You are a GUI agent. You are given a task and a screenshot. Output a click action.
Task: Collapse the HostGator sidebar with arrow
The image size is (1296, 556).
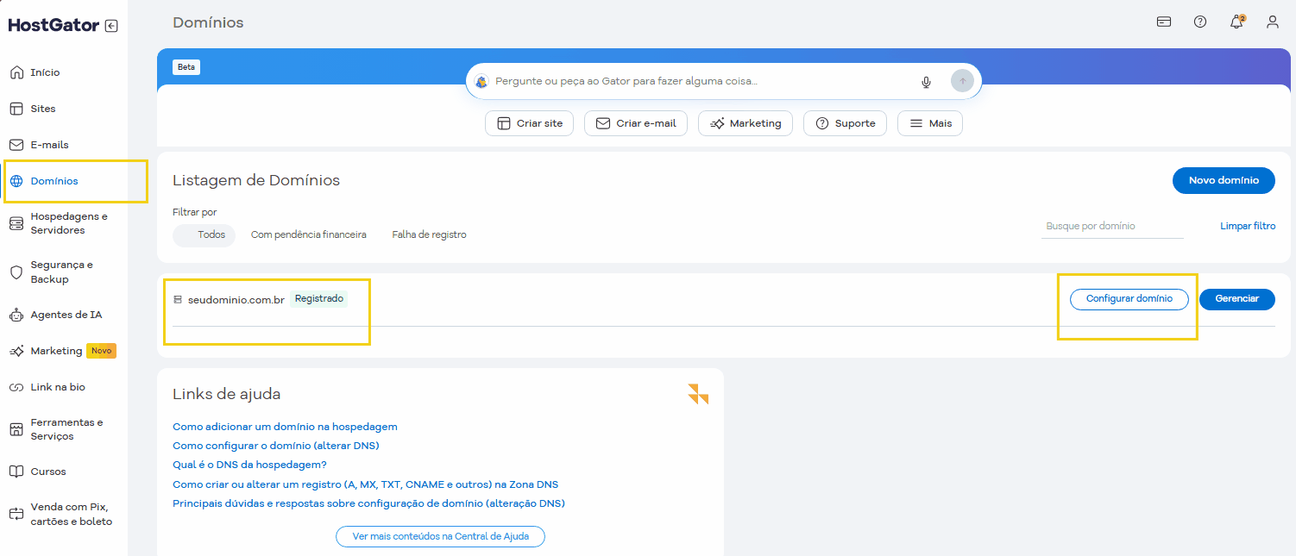(111, 25)
